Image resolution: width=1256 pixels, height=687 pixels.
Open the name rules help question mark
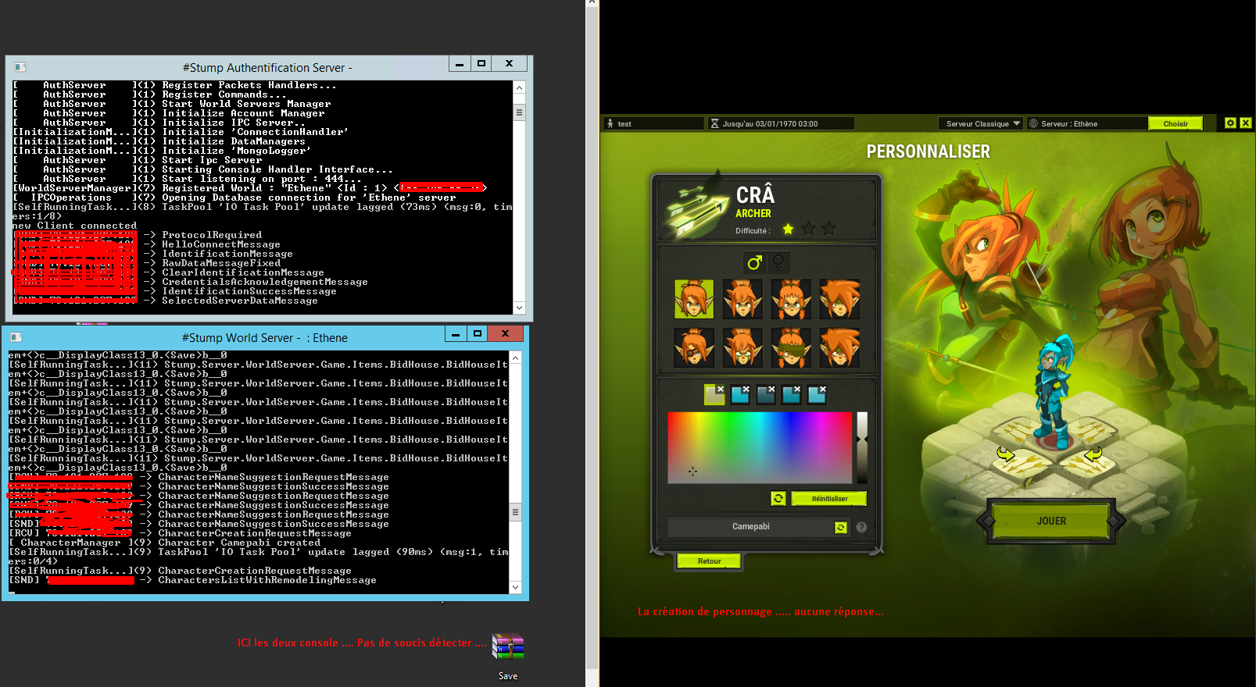[x=861, y=527]
